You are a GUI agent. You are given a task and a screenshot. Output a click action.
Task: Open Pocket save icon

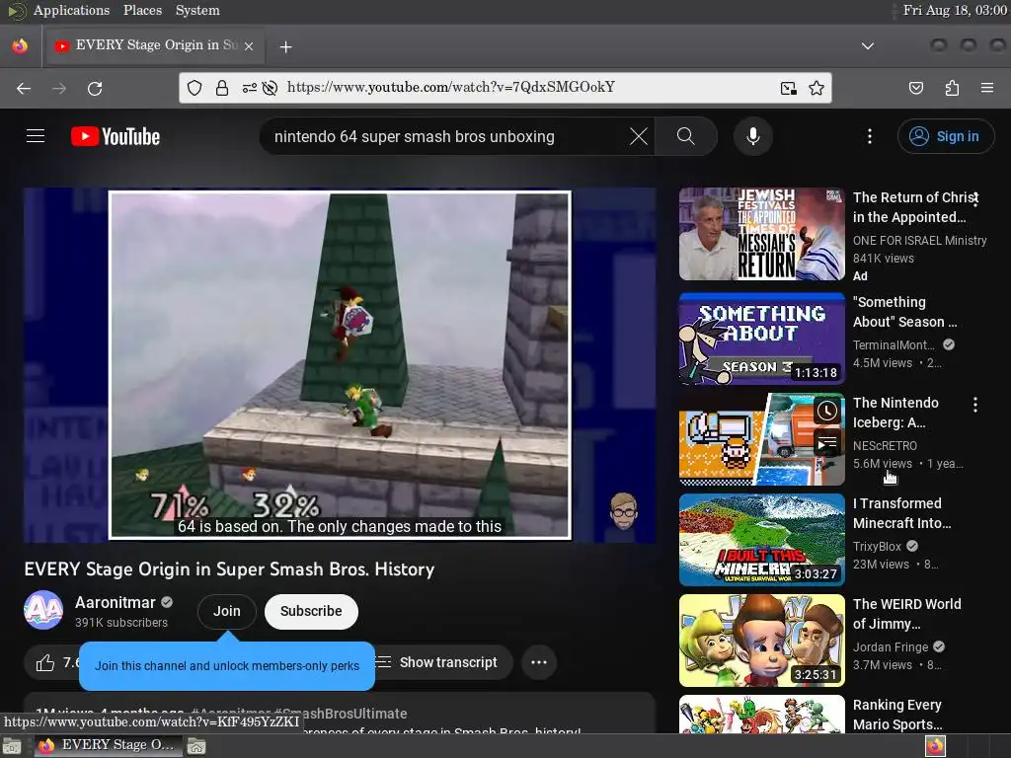point(915,88)
